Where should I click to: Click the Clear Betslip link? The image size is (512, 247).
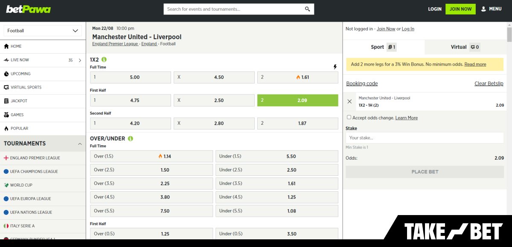[489, 83]
